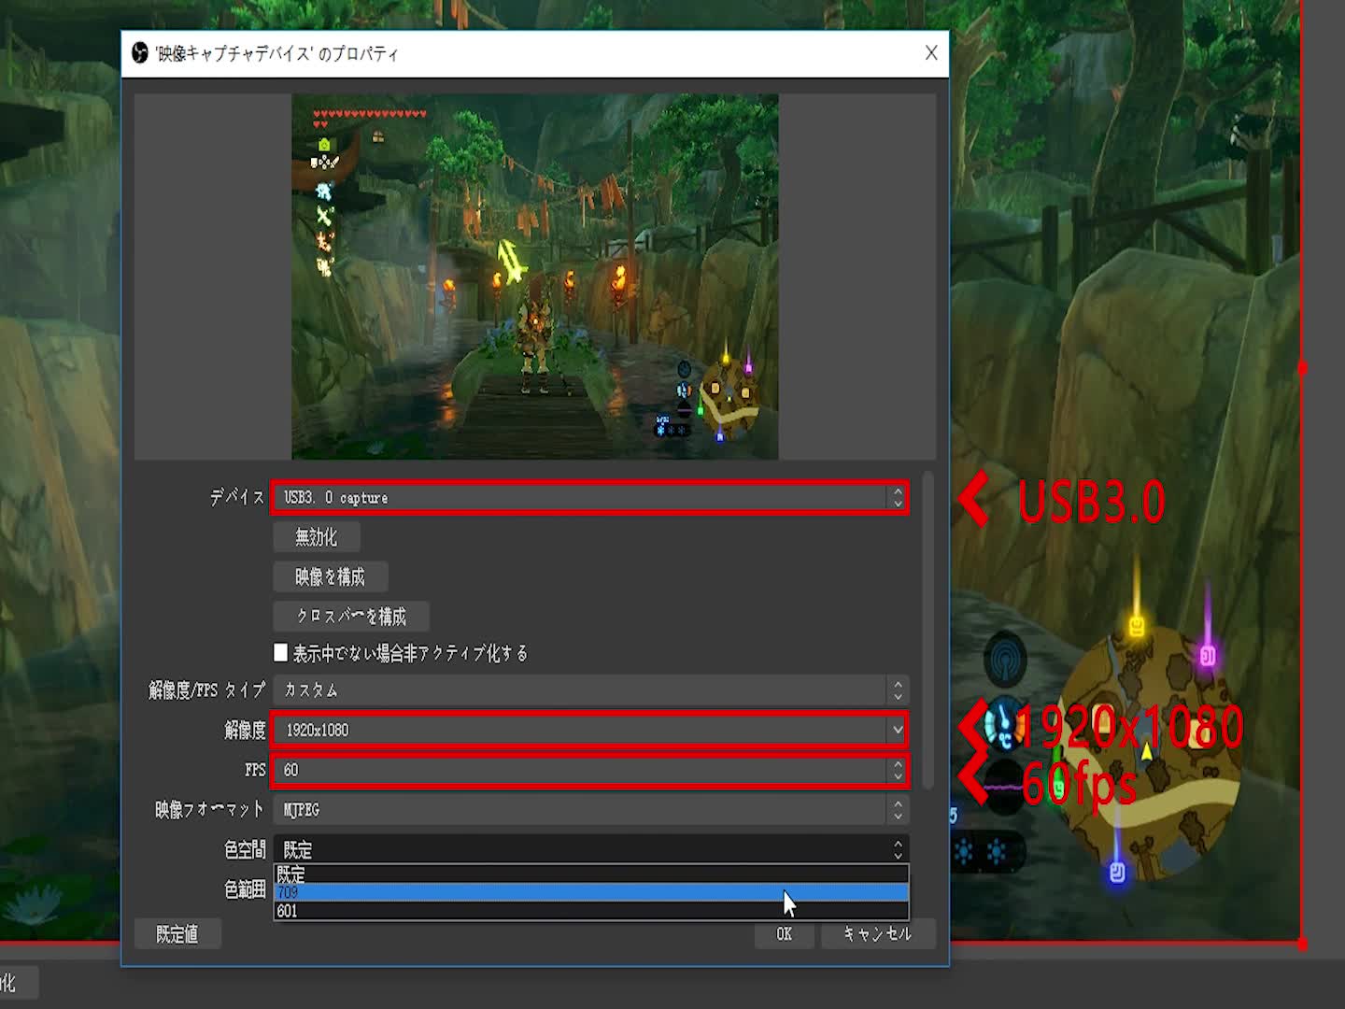This screenshot has height=1009, width=1345.
Task: Open the デバイス dropdown showing USB3.0 capture
Action: 590,498
